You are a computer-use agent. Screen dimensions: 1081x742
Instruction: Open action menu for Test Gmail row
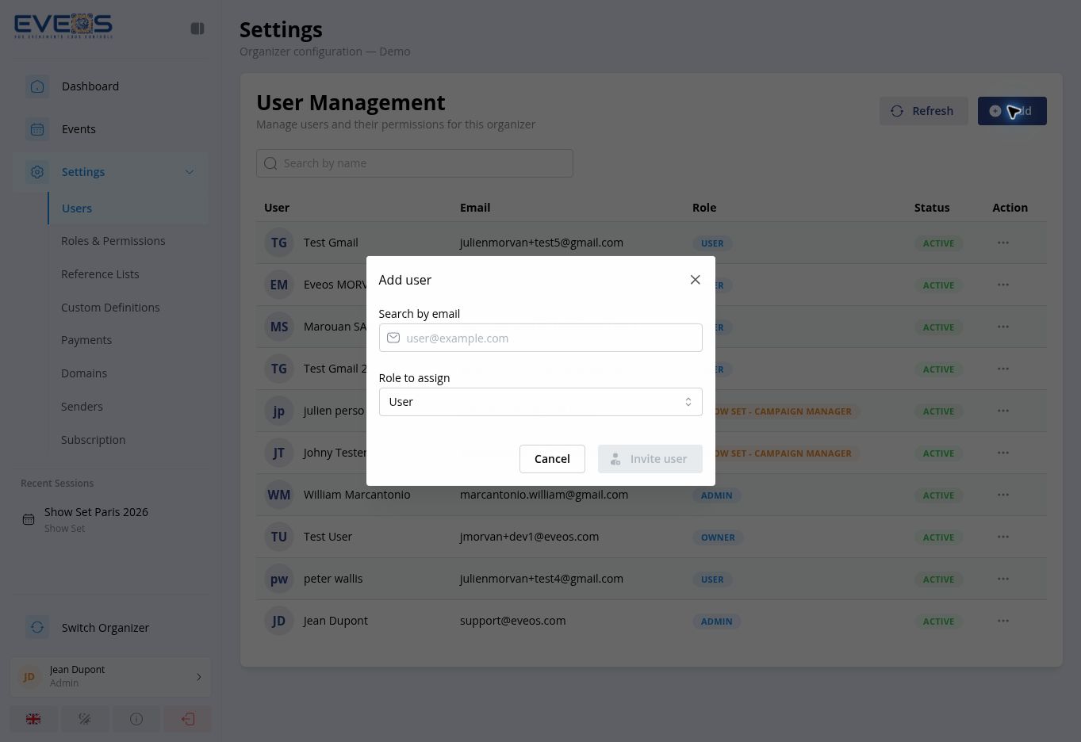[x=1003, y=243]
